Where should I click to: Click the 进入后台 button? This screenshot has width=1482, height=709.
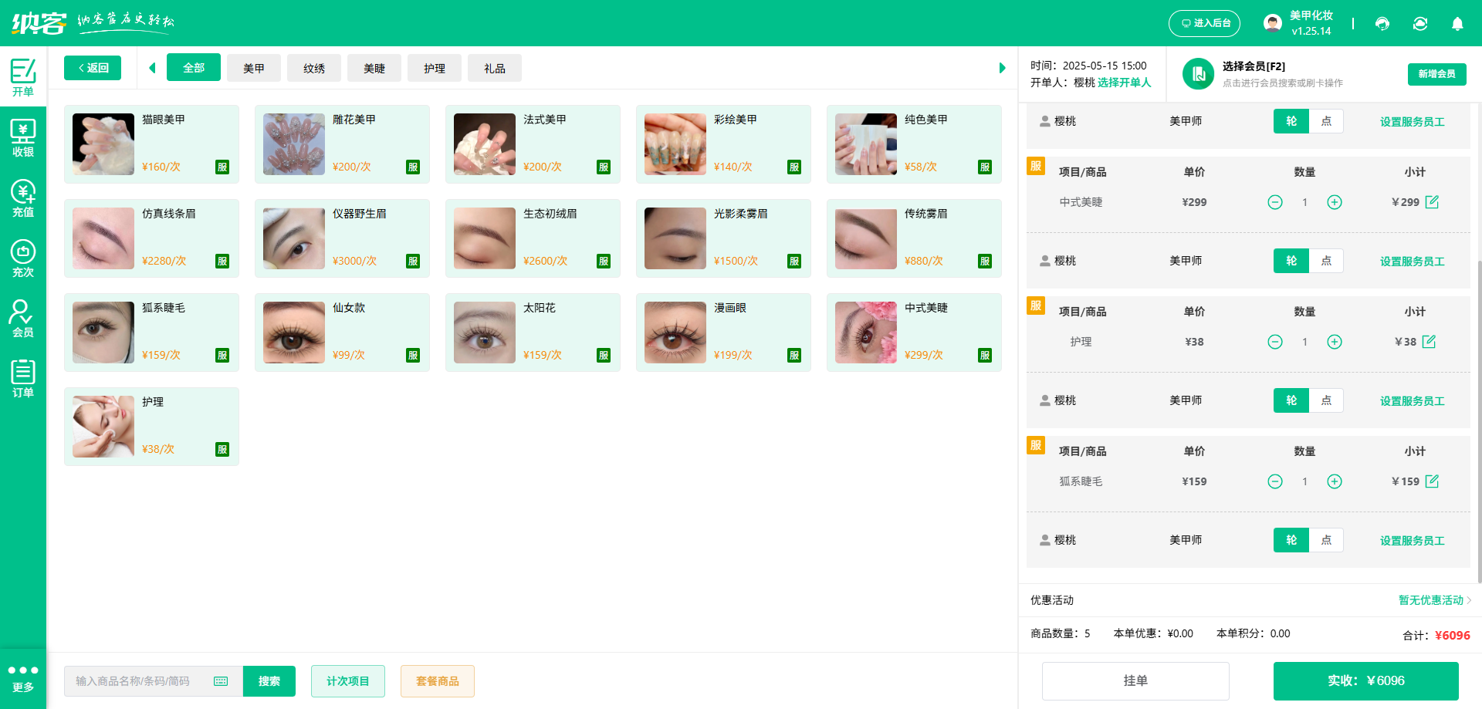click(1204, 23)
